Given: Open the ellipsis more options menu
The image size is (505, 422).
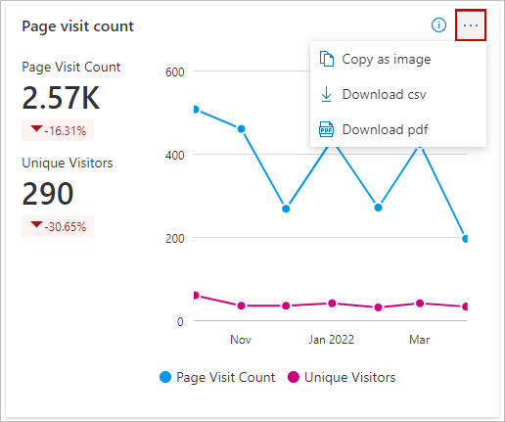Looking at the screenshot, I should point(471,25).
